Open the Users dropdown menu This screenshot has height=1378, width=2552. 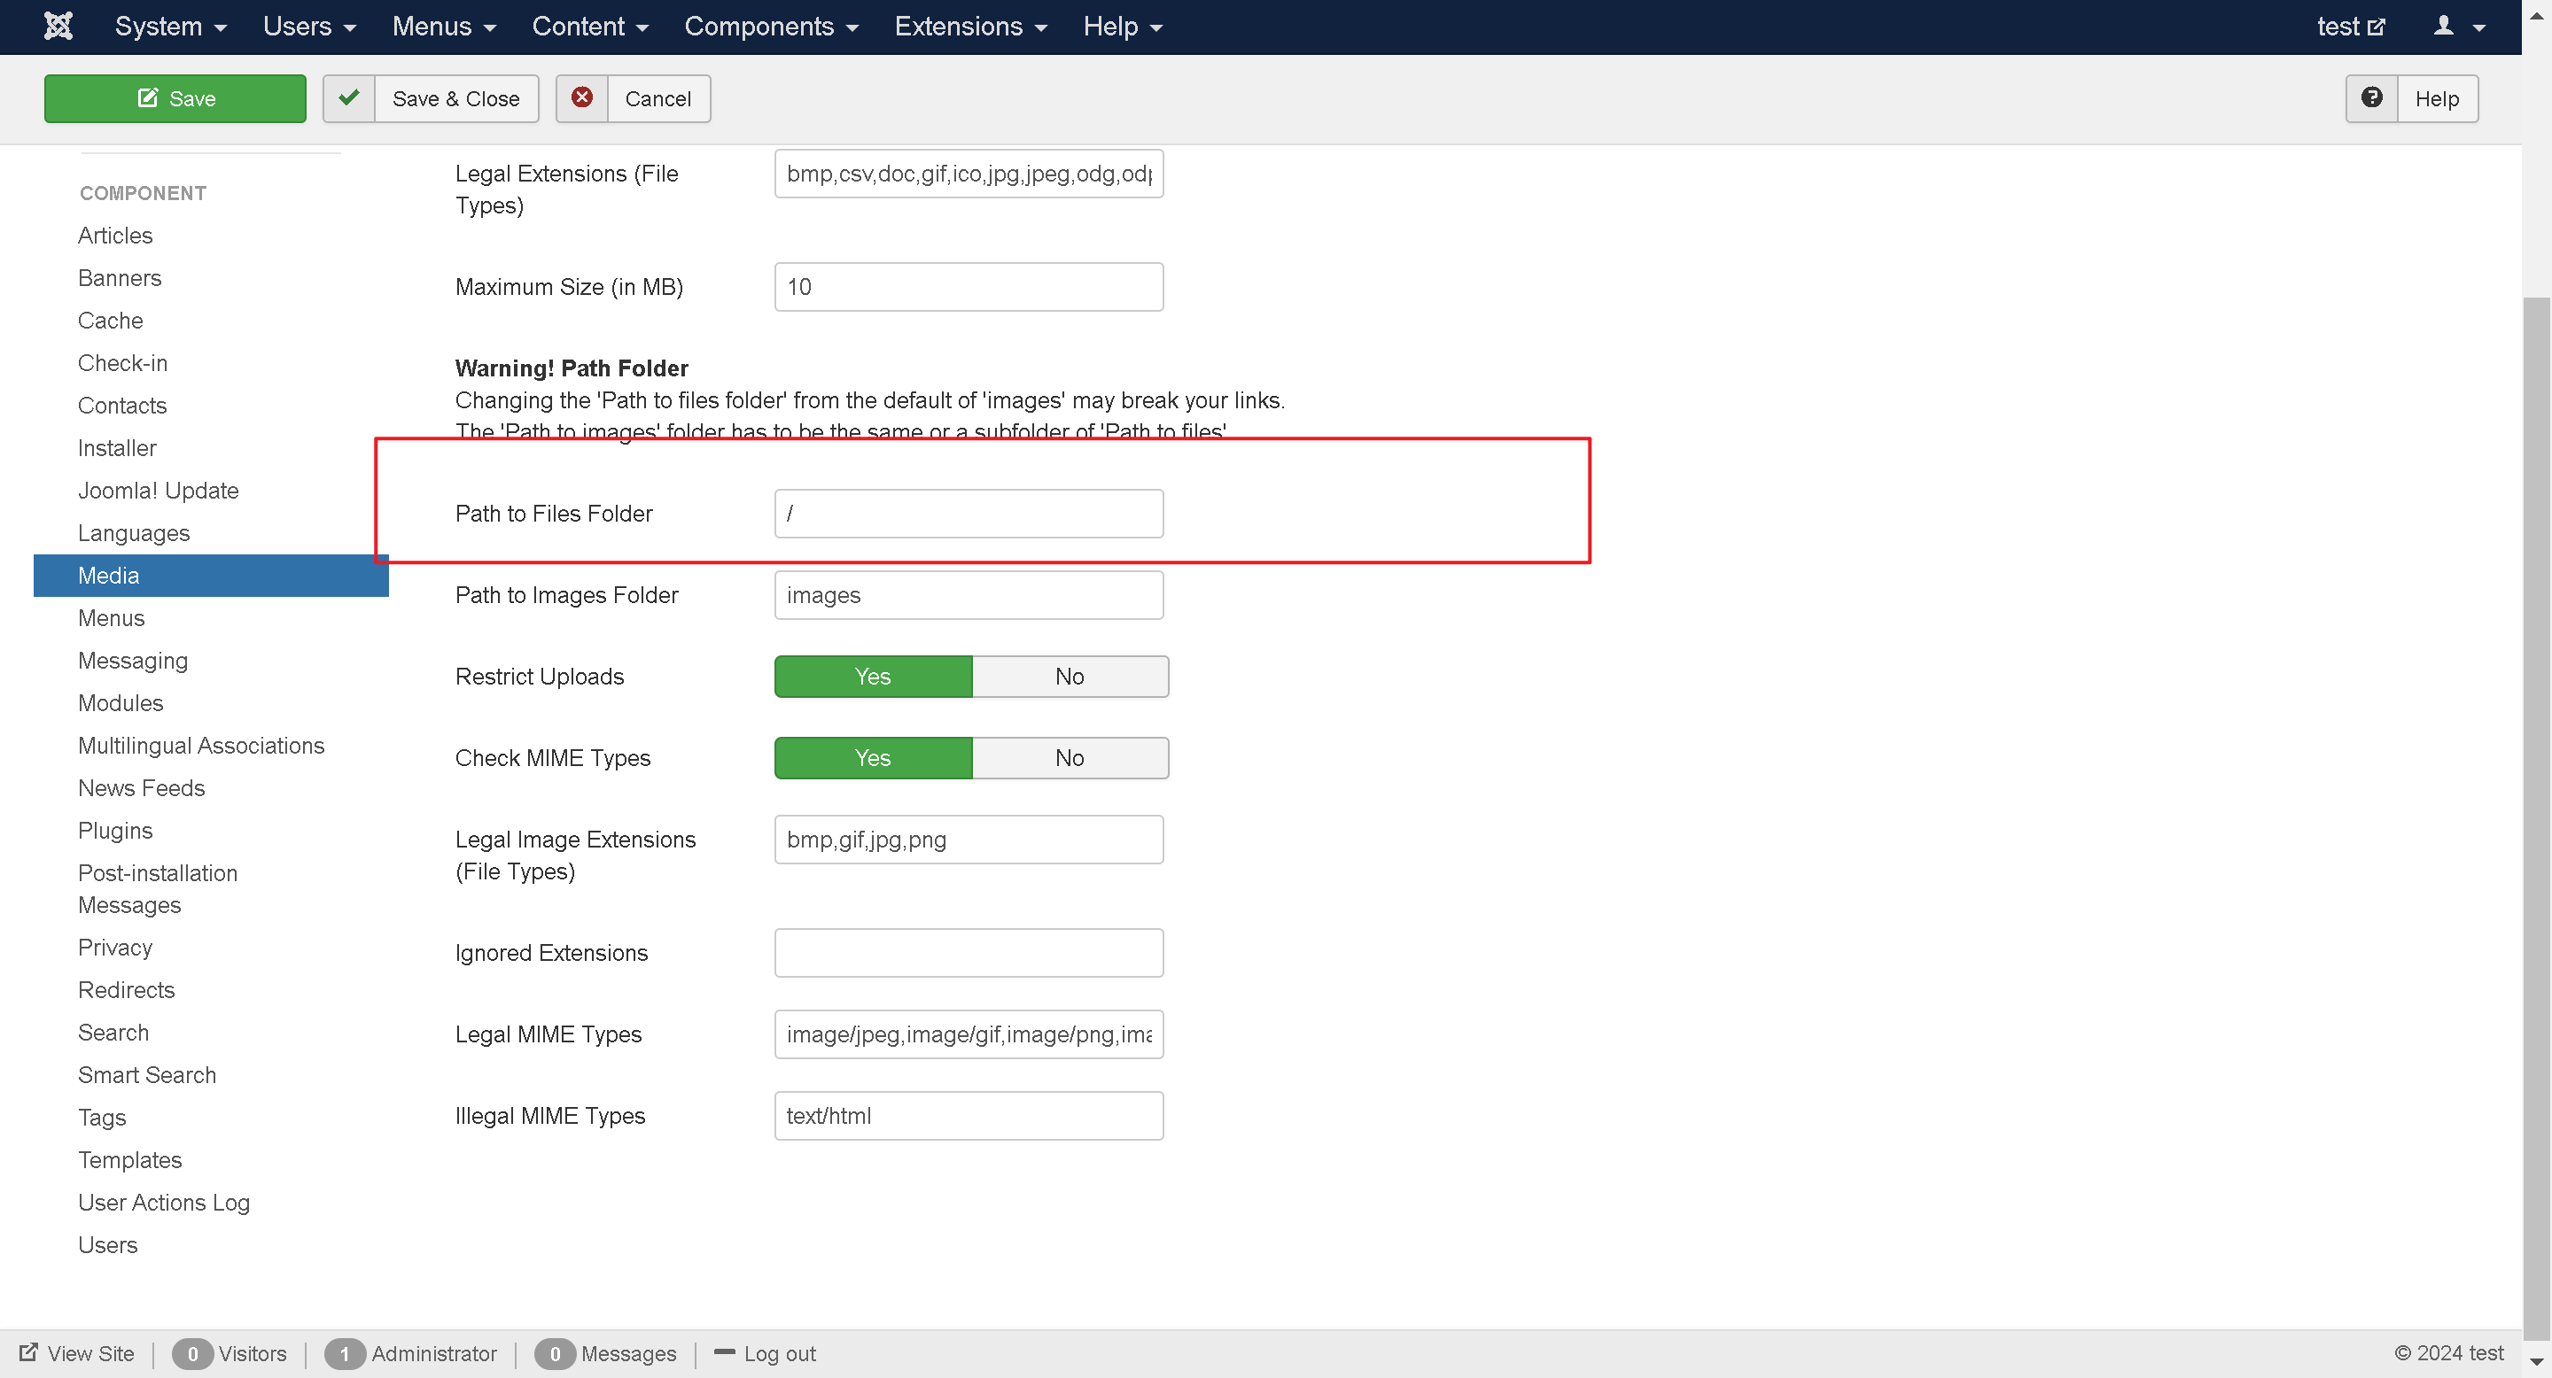pyautogui.click(x=309, y=27)
